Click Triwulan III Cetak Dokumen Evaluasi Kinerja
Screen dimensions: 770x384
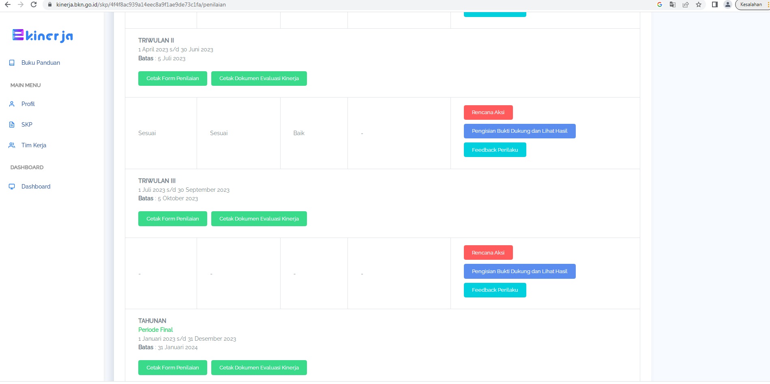tap(259, 219)
